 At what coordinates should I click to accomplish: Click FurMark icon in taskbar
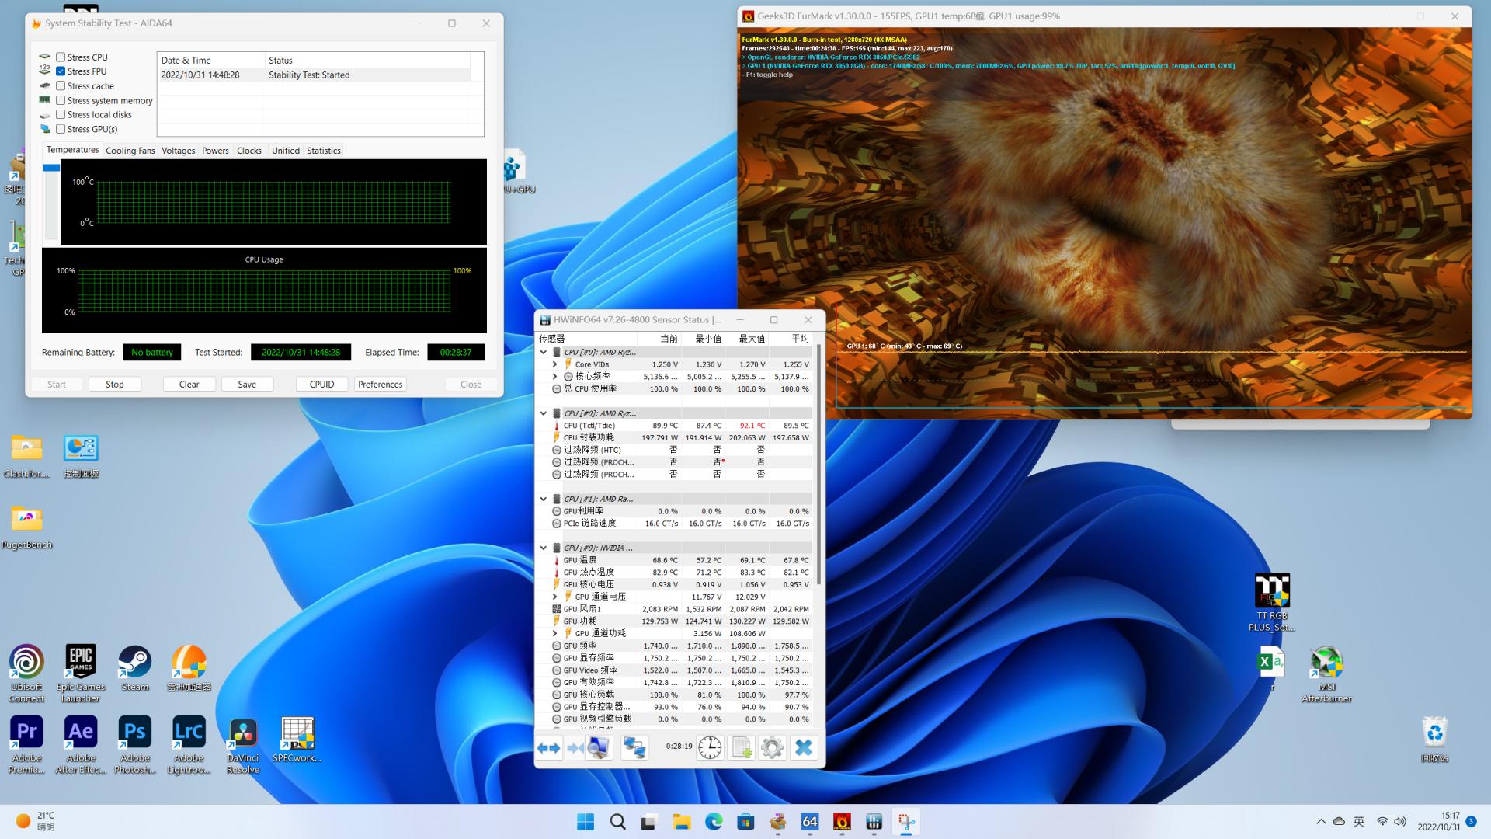(x=842, y=822)
